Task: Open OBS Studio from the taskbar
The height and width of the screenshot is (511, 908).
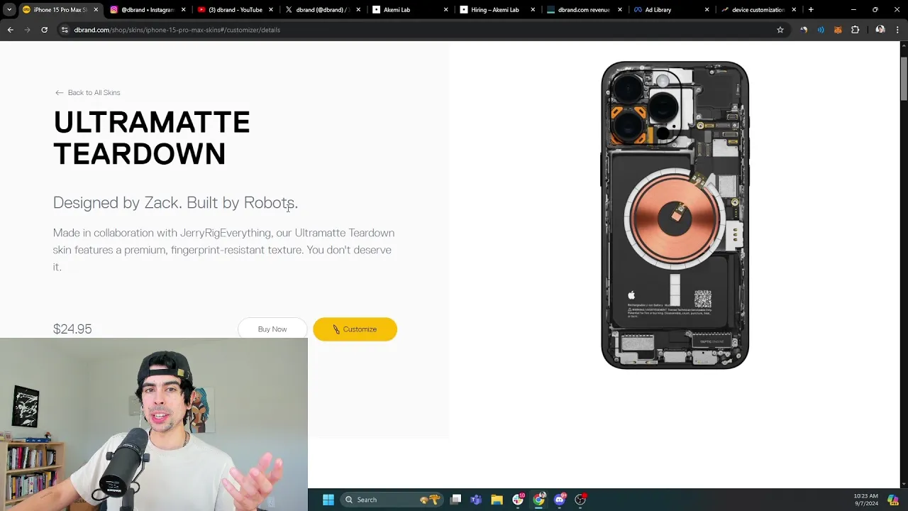Action: pos(580,500)
